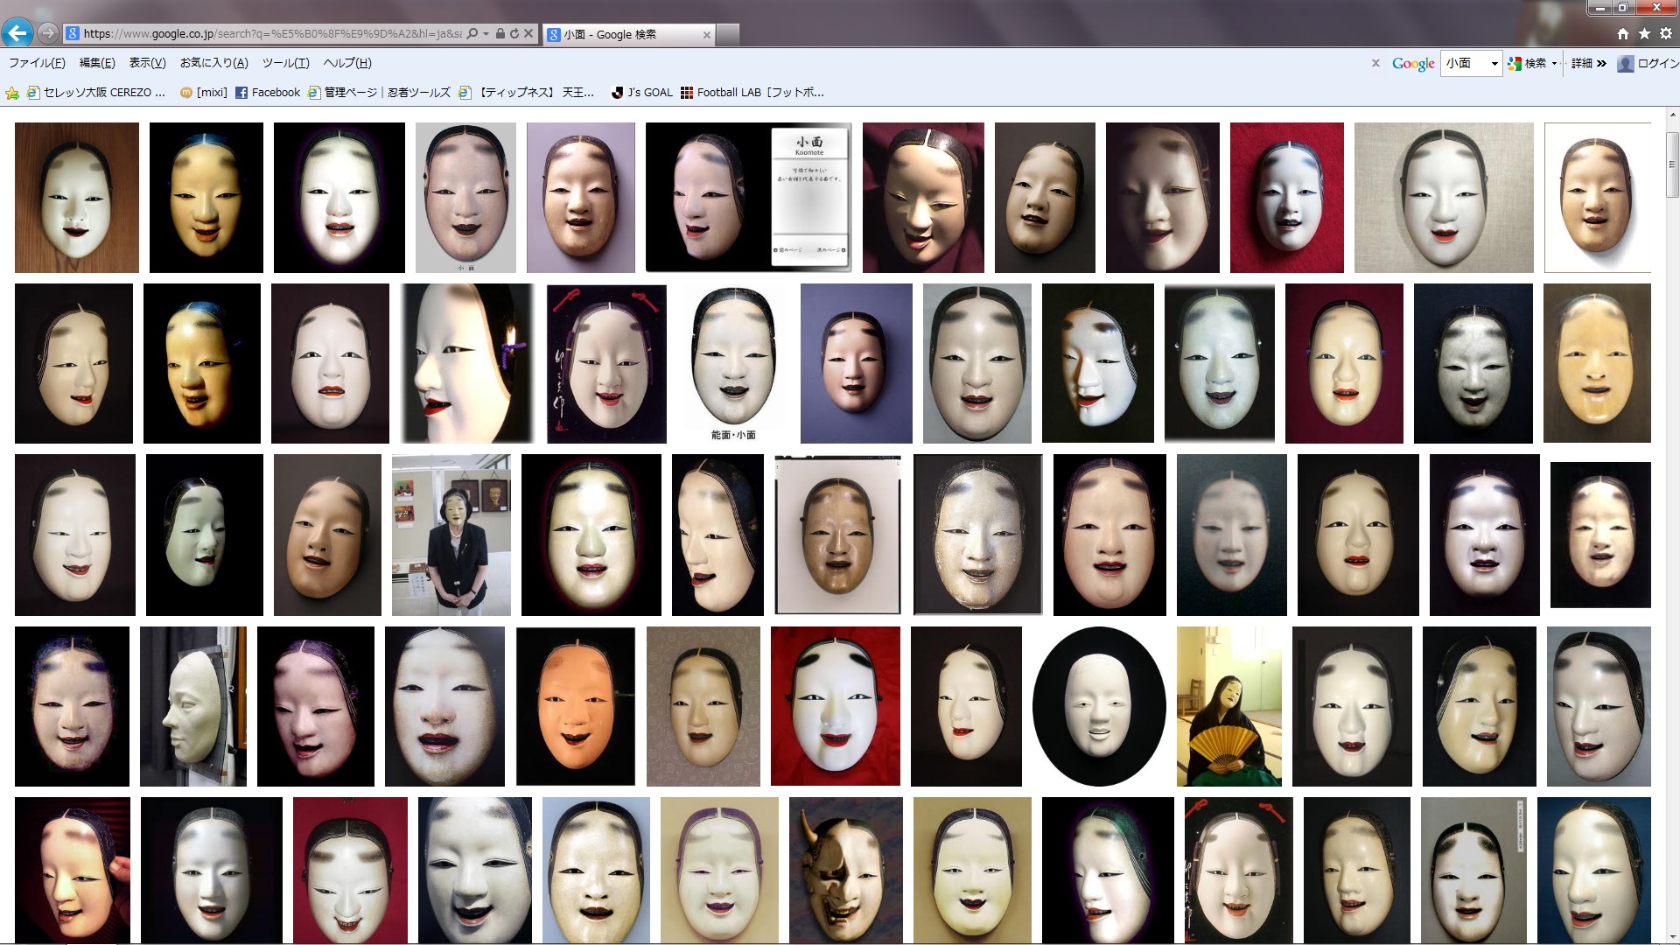Click the browser Back arrow button
Screen dimensions: 1680x945
[x=17, y=33]
